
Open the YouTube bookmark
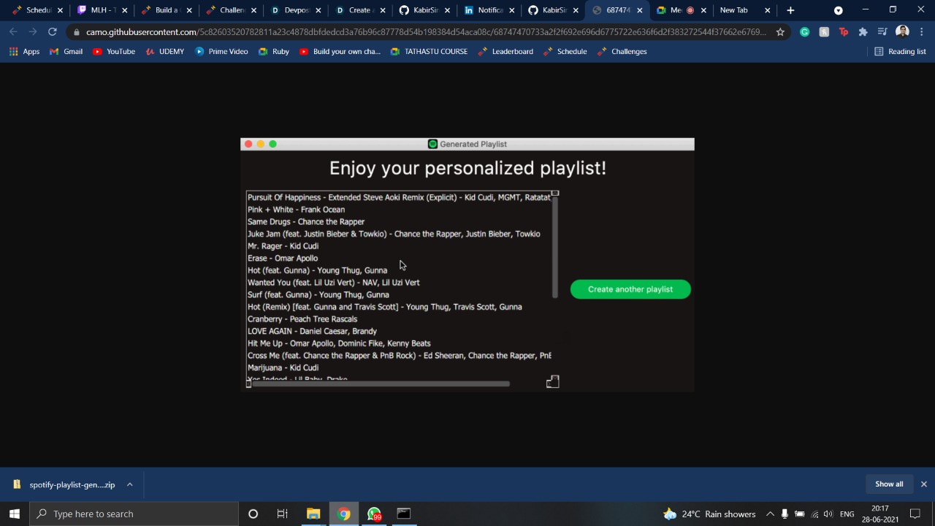click(x=114, y=51)
